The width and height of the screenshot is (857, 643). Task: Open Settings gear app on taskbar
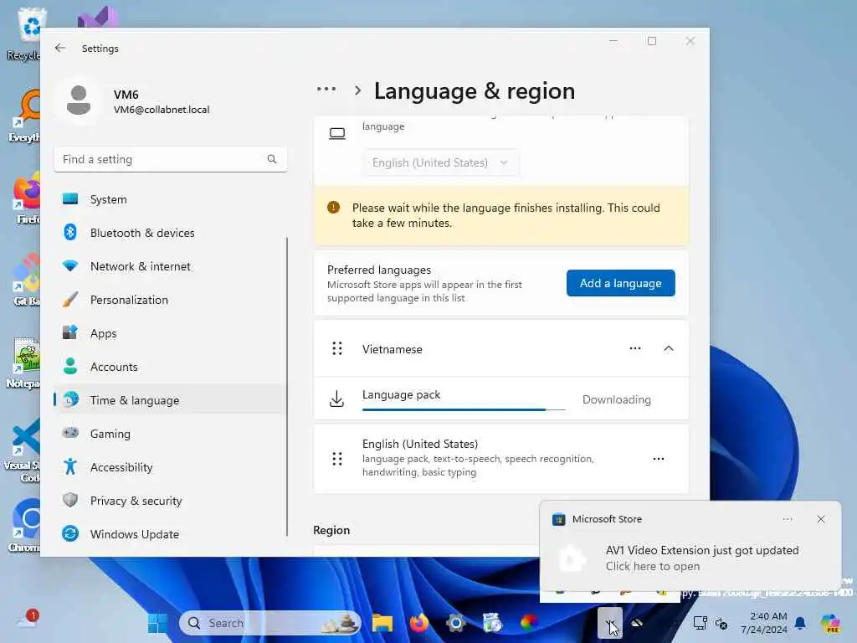point(456,623)
